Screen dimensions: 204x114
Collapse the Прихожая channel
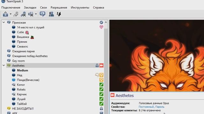click(x=4, y=22)
